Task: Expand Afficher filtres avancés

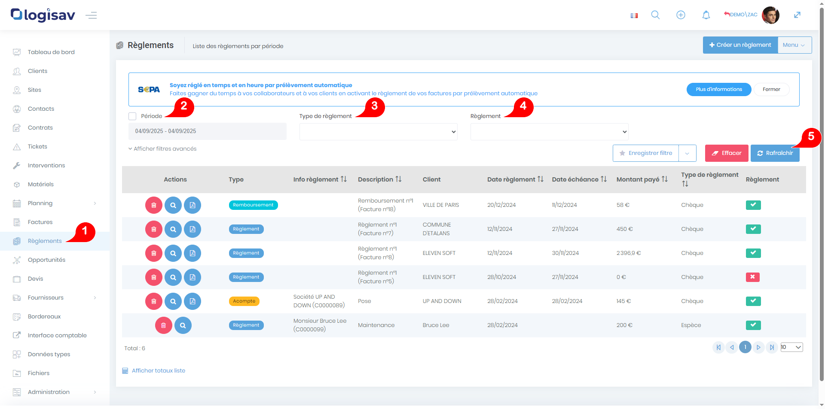Action: [x=162, y=149]
